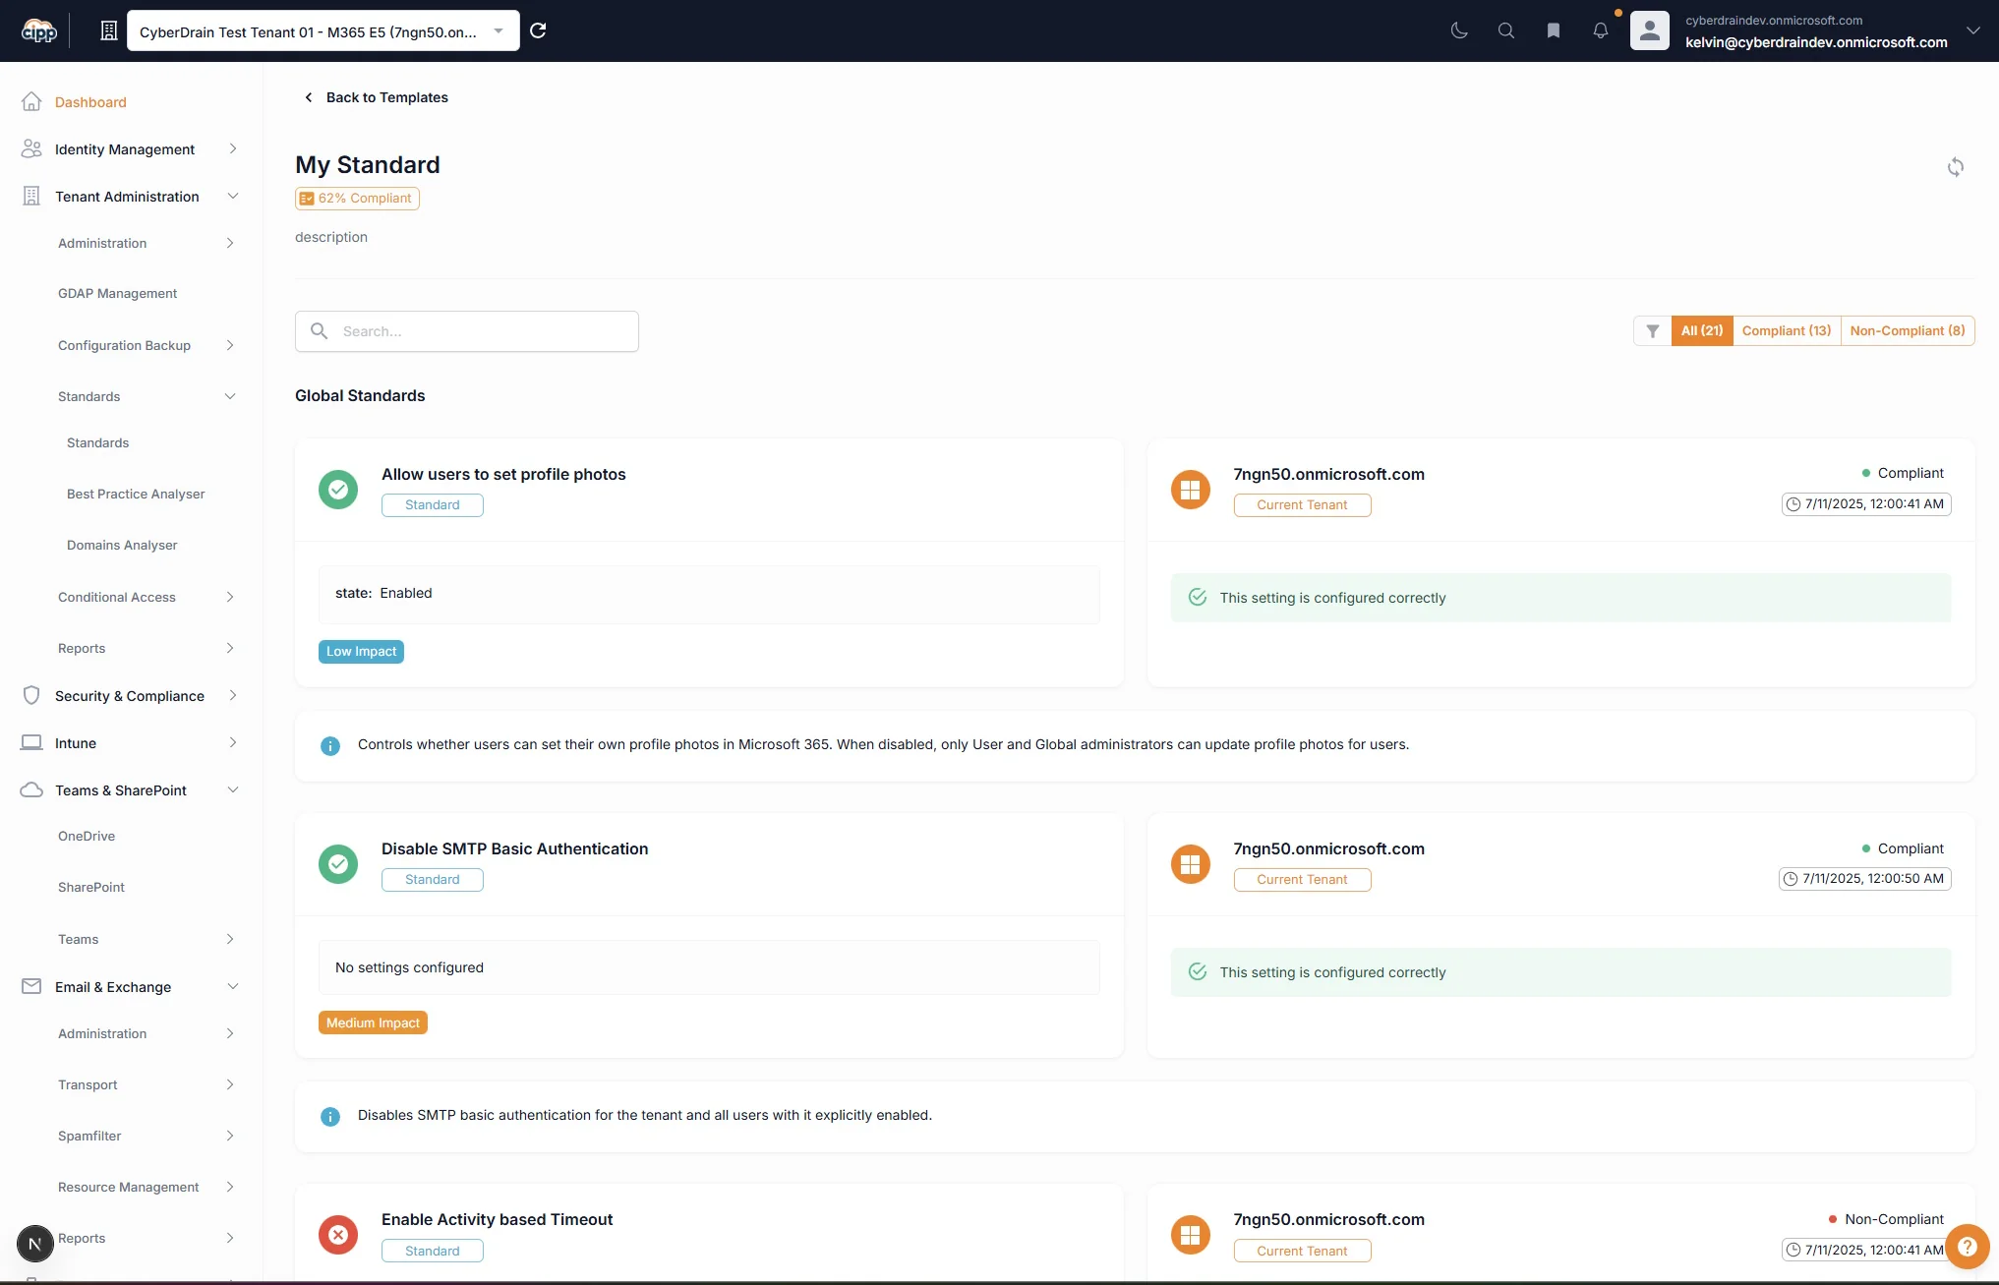Expand Administration under Tenant Administration
The image size is (1999, 1285).
pos(147,243)
